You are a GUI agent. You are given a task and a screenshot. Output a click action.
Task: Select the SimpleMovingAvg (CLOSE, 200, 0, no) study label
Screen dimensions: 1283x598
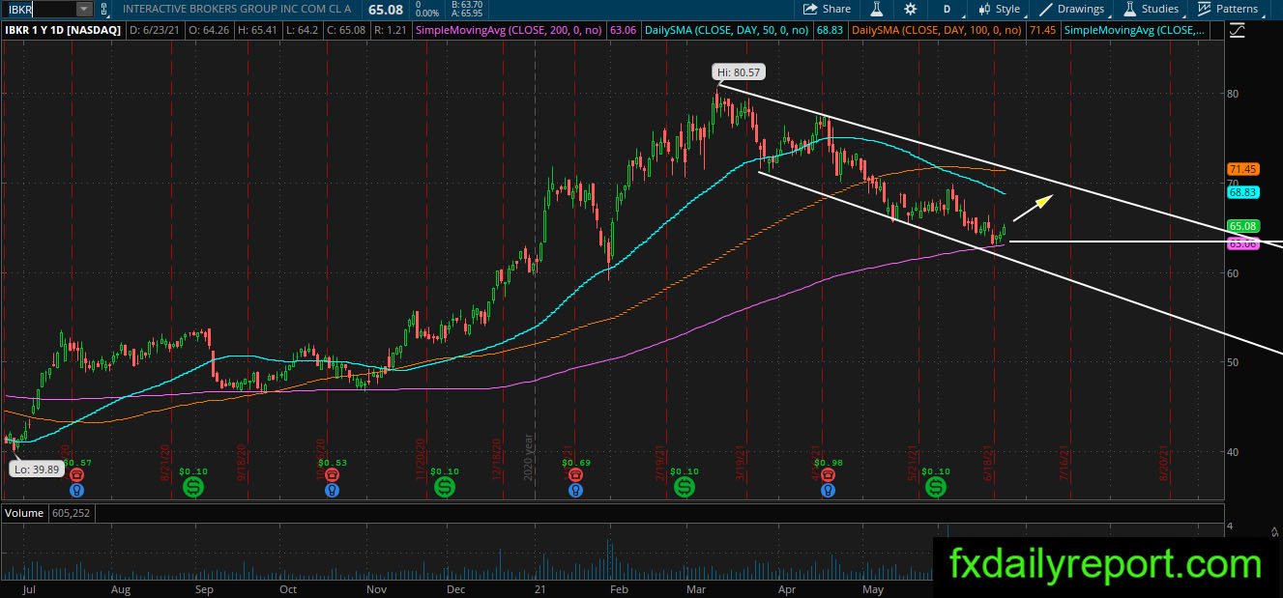[510, 30]
